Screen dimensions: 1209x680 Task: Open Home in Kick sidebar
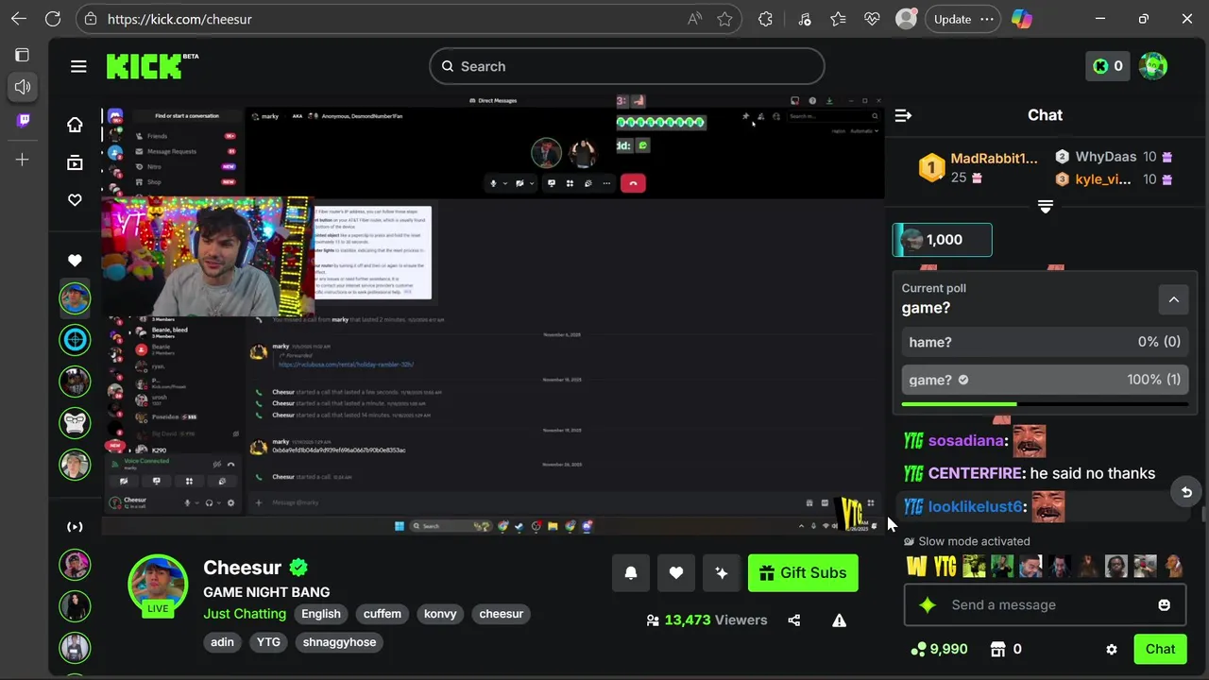coord(75,124)
